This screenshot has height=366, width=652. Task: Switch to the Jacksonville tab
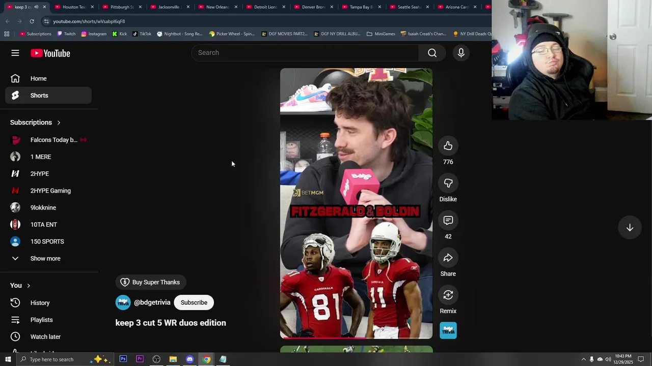tap(170, 7)
